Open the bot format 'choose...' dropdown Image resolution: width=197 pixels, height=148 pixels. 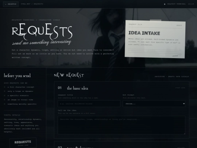click(154, 104)
